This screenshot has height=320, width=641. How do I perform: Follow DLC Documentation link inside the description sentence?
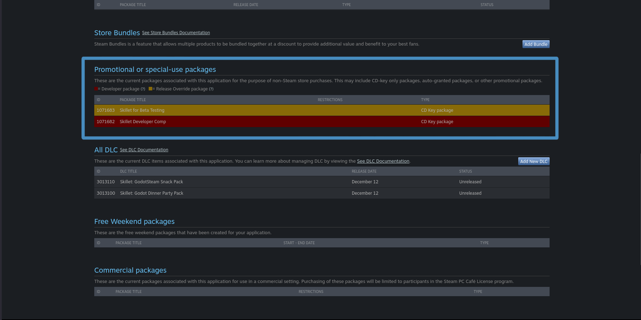383,161
